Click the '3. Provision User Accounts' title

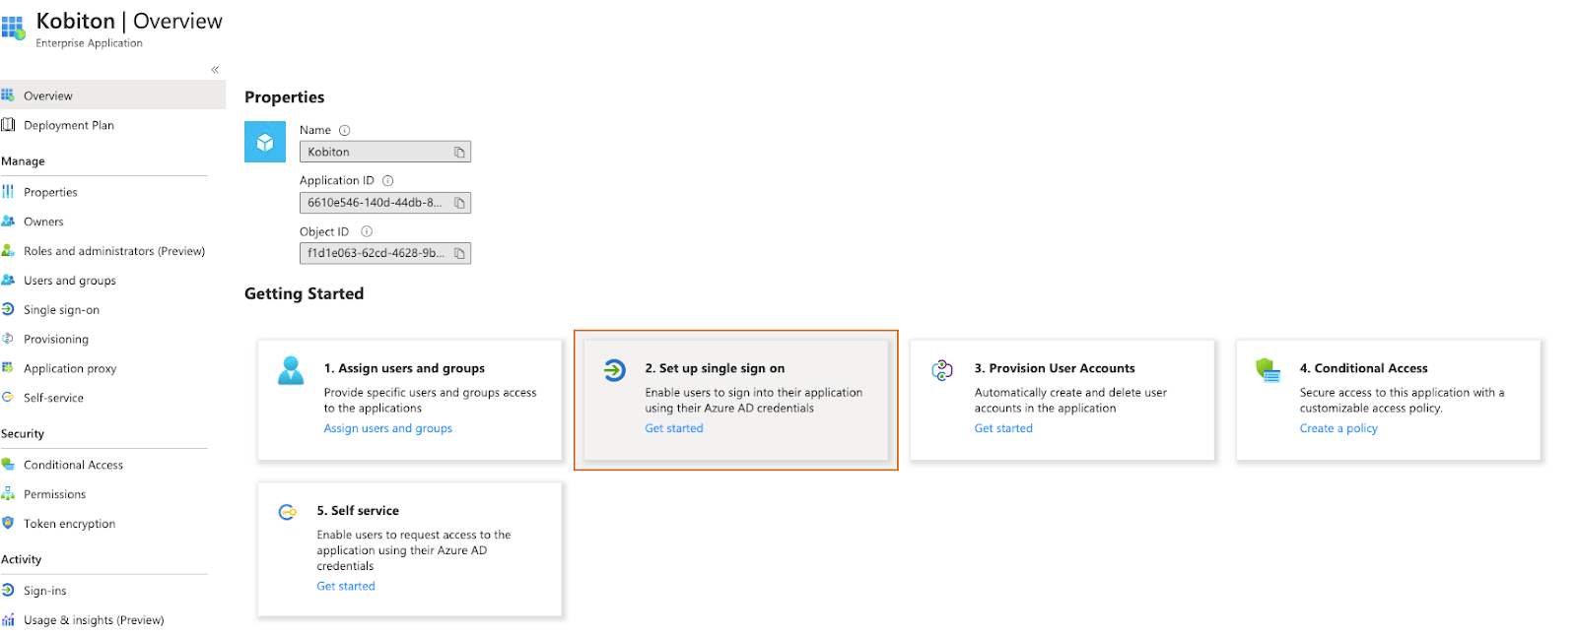[1055, 368]
